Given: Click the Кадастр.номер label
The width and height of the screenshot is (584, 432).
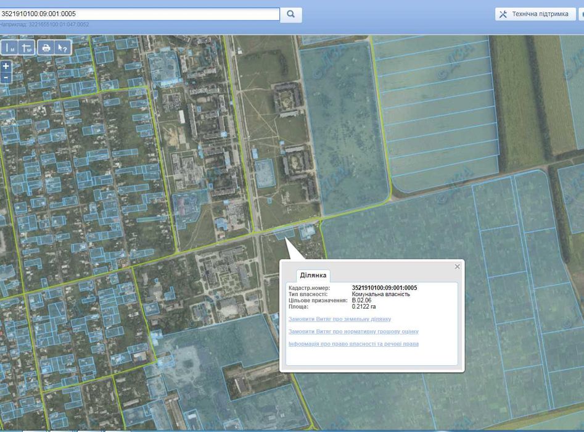Looking at the screenshot, I should tap(309, 288).
